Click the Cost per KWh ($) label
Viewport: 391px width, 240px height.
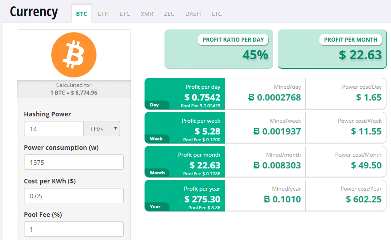(50, 181)
